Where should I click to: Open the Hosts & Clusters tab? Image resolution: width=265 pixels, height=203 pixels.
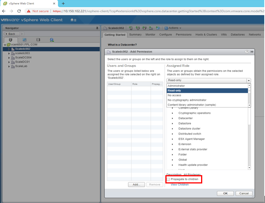pos(206,35)
